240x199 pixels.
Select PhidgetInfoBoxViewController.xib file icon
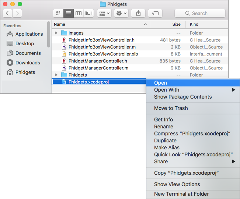coord(64,54)
